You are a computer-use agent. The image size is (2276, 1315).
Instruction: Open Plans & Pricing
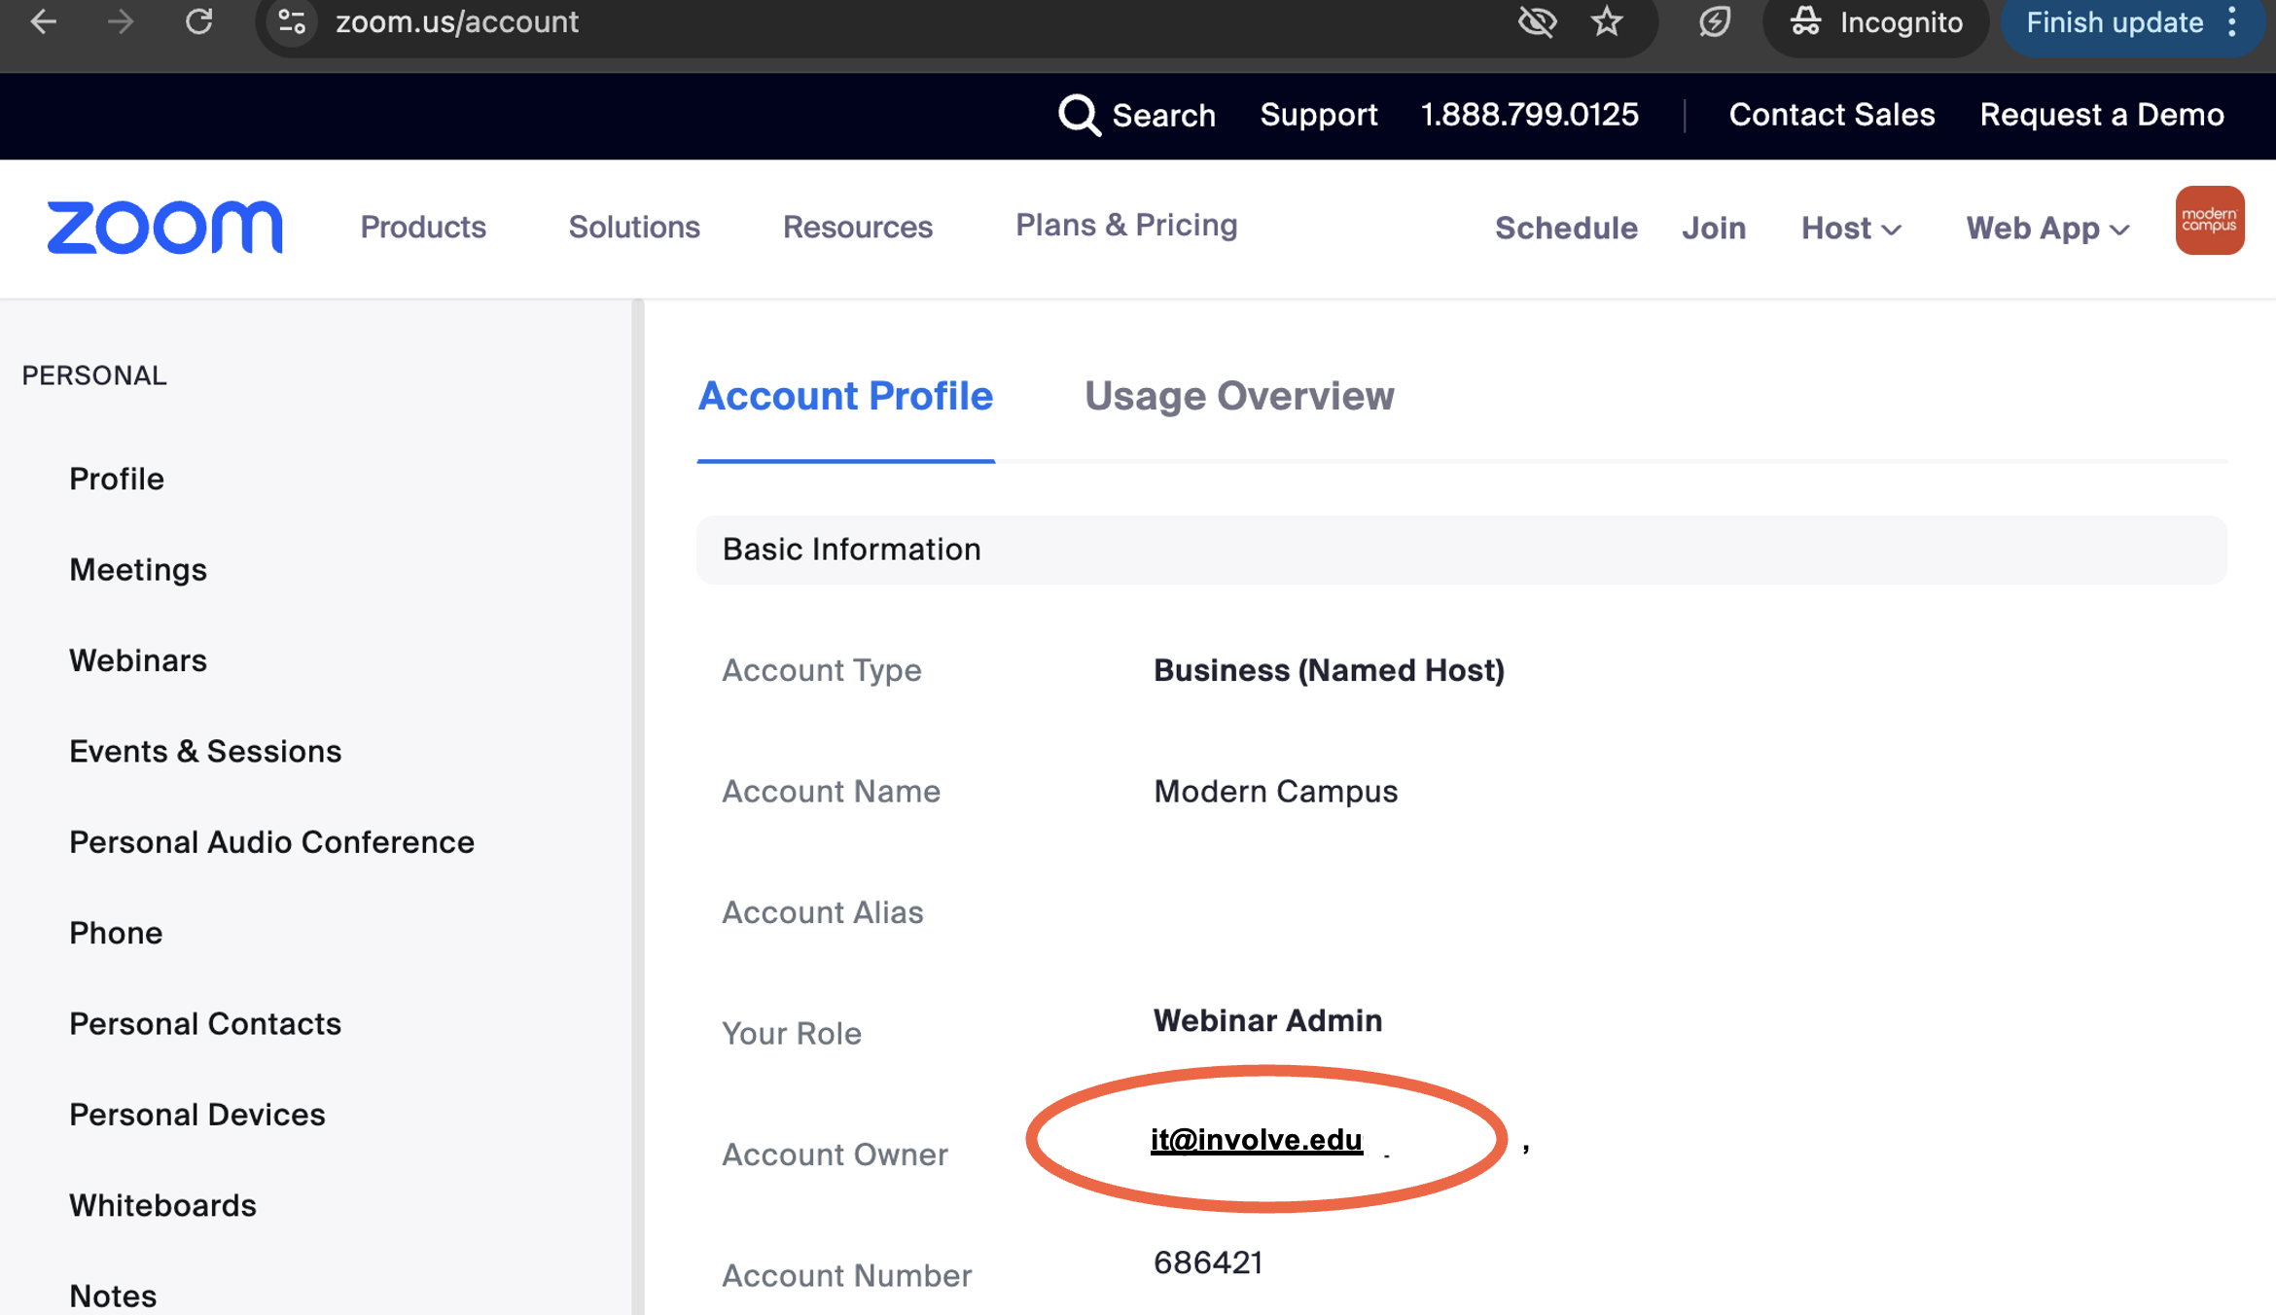coord(1126,225)
